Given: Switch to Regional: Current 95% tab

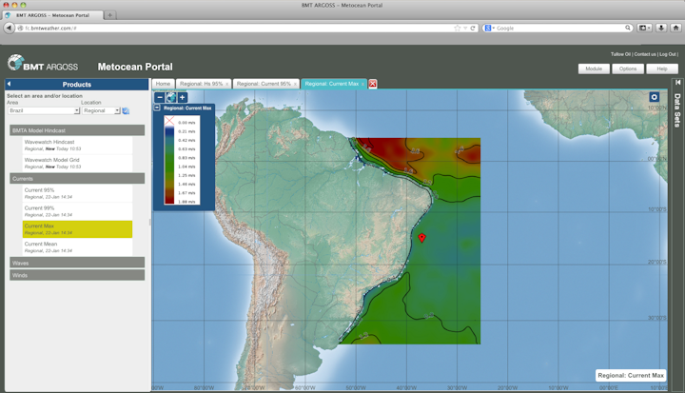Looking at the screenshot, I should (264, 84).
